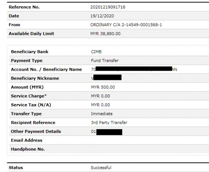The image size is (209, 172).
Task: Select the date value 19/12/2020
Action: point(102,16)
